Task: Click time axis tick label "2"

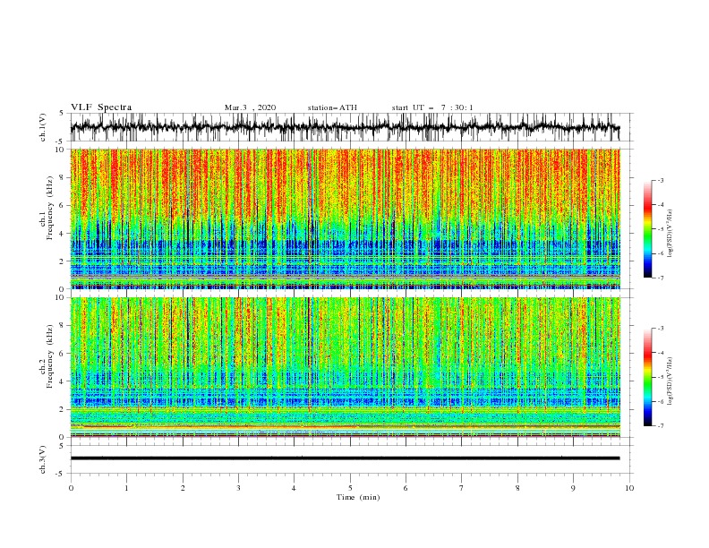Action: 183,488
